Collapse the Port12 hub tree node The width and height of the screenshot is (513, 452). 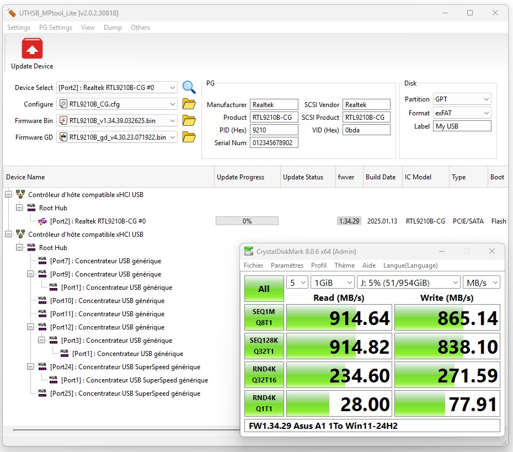[31, 327]
